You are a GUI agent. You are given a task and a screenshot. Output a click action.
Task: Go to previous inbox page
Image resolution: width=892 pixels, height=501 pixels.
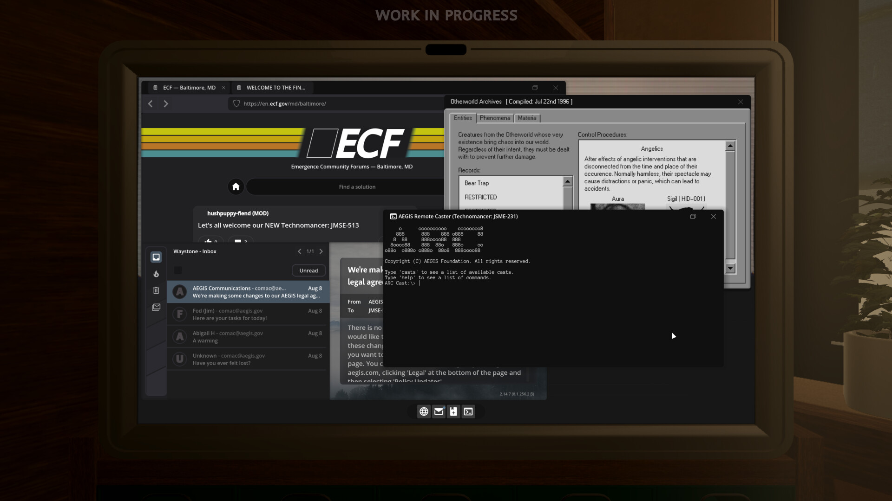(x=300, y=251)
